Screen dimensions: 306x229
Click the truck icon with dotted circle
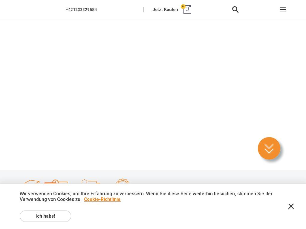coord(91,181)
